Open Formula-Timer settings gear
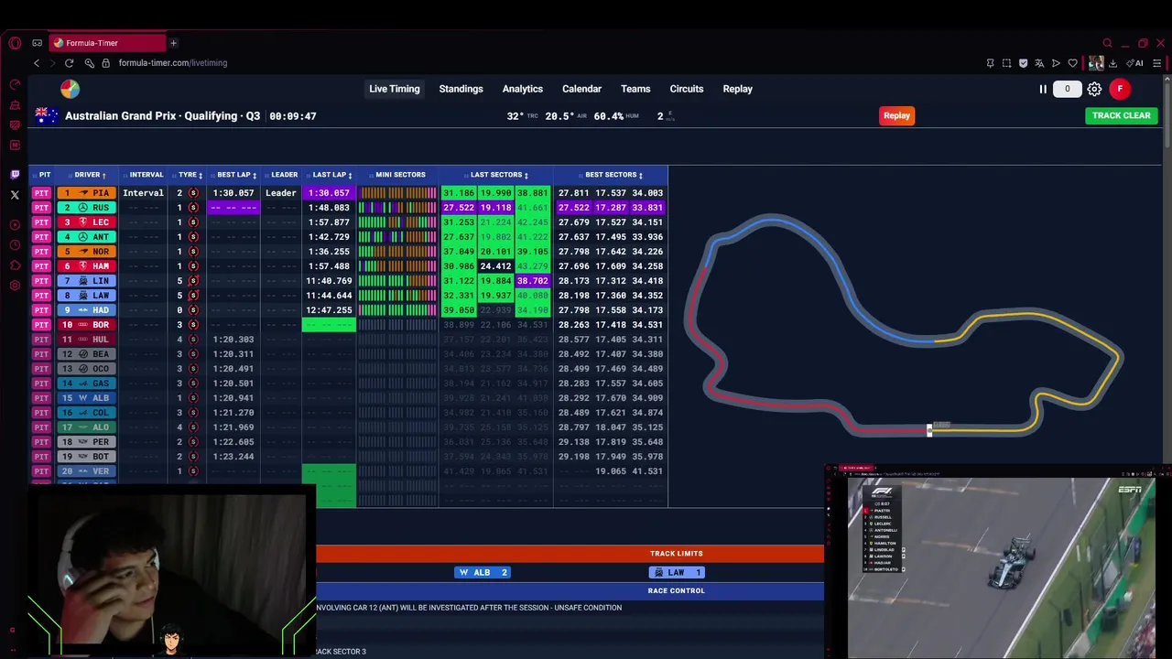1172x659 pixels. click(x=1094, y=89)
